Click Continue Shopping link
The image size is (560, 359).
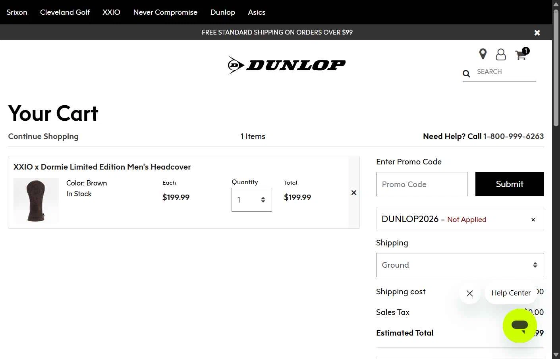[x=43, y=136]
